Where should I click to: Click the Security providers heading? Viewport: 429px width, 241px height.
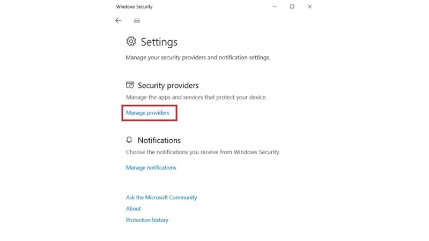(x=168, y=86)
